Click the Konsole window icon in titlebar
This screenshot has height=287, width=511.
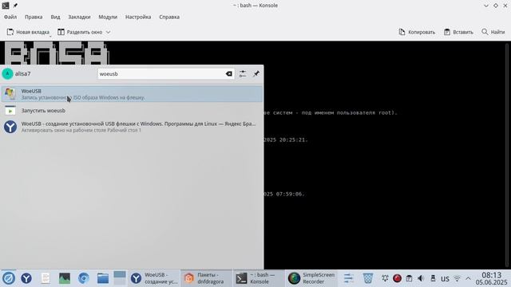click(x=6, y=6)
